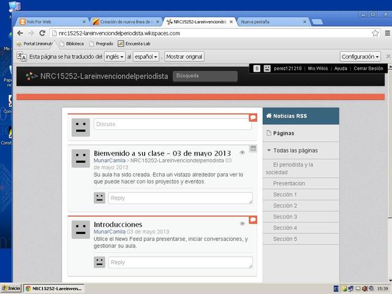Screen dimensions: 392x294
Task: Open Sección 4 page
Action: 301,228
